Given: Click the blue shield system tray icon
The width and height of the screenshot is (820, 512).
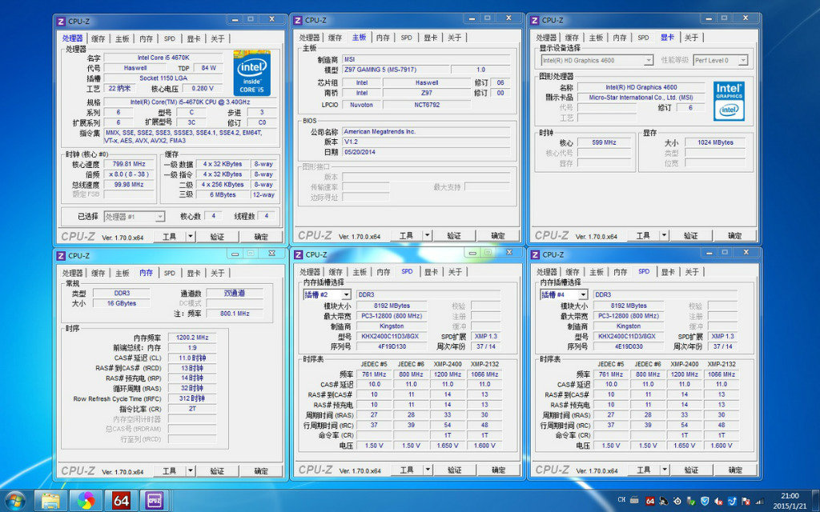Looking at the screenshot, I should coord(705,501).
